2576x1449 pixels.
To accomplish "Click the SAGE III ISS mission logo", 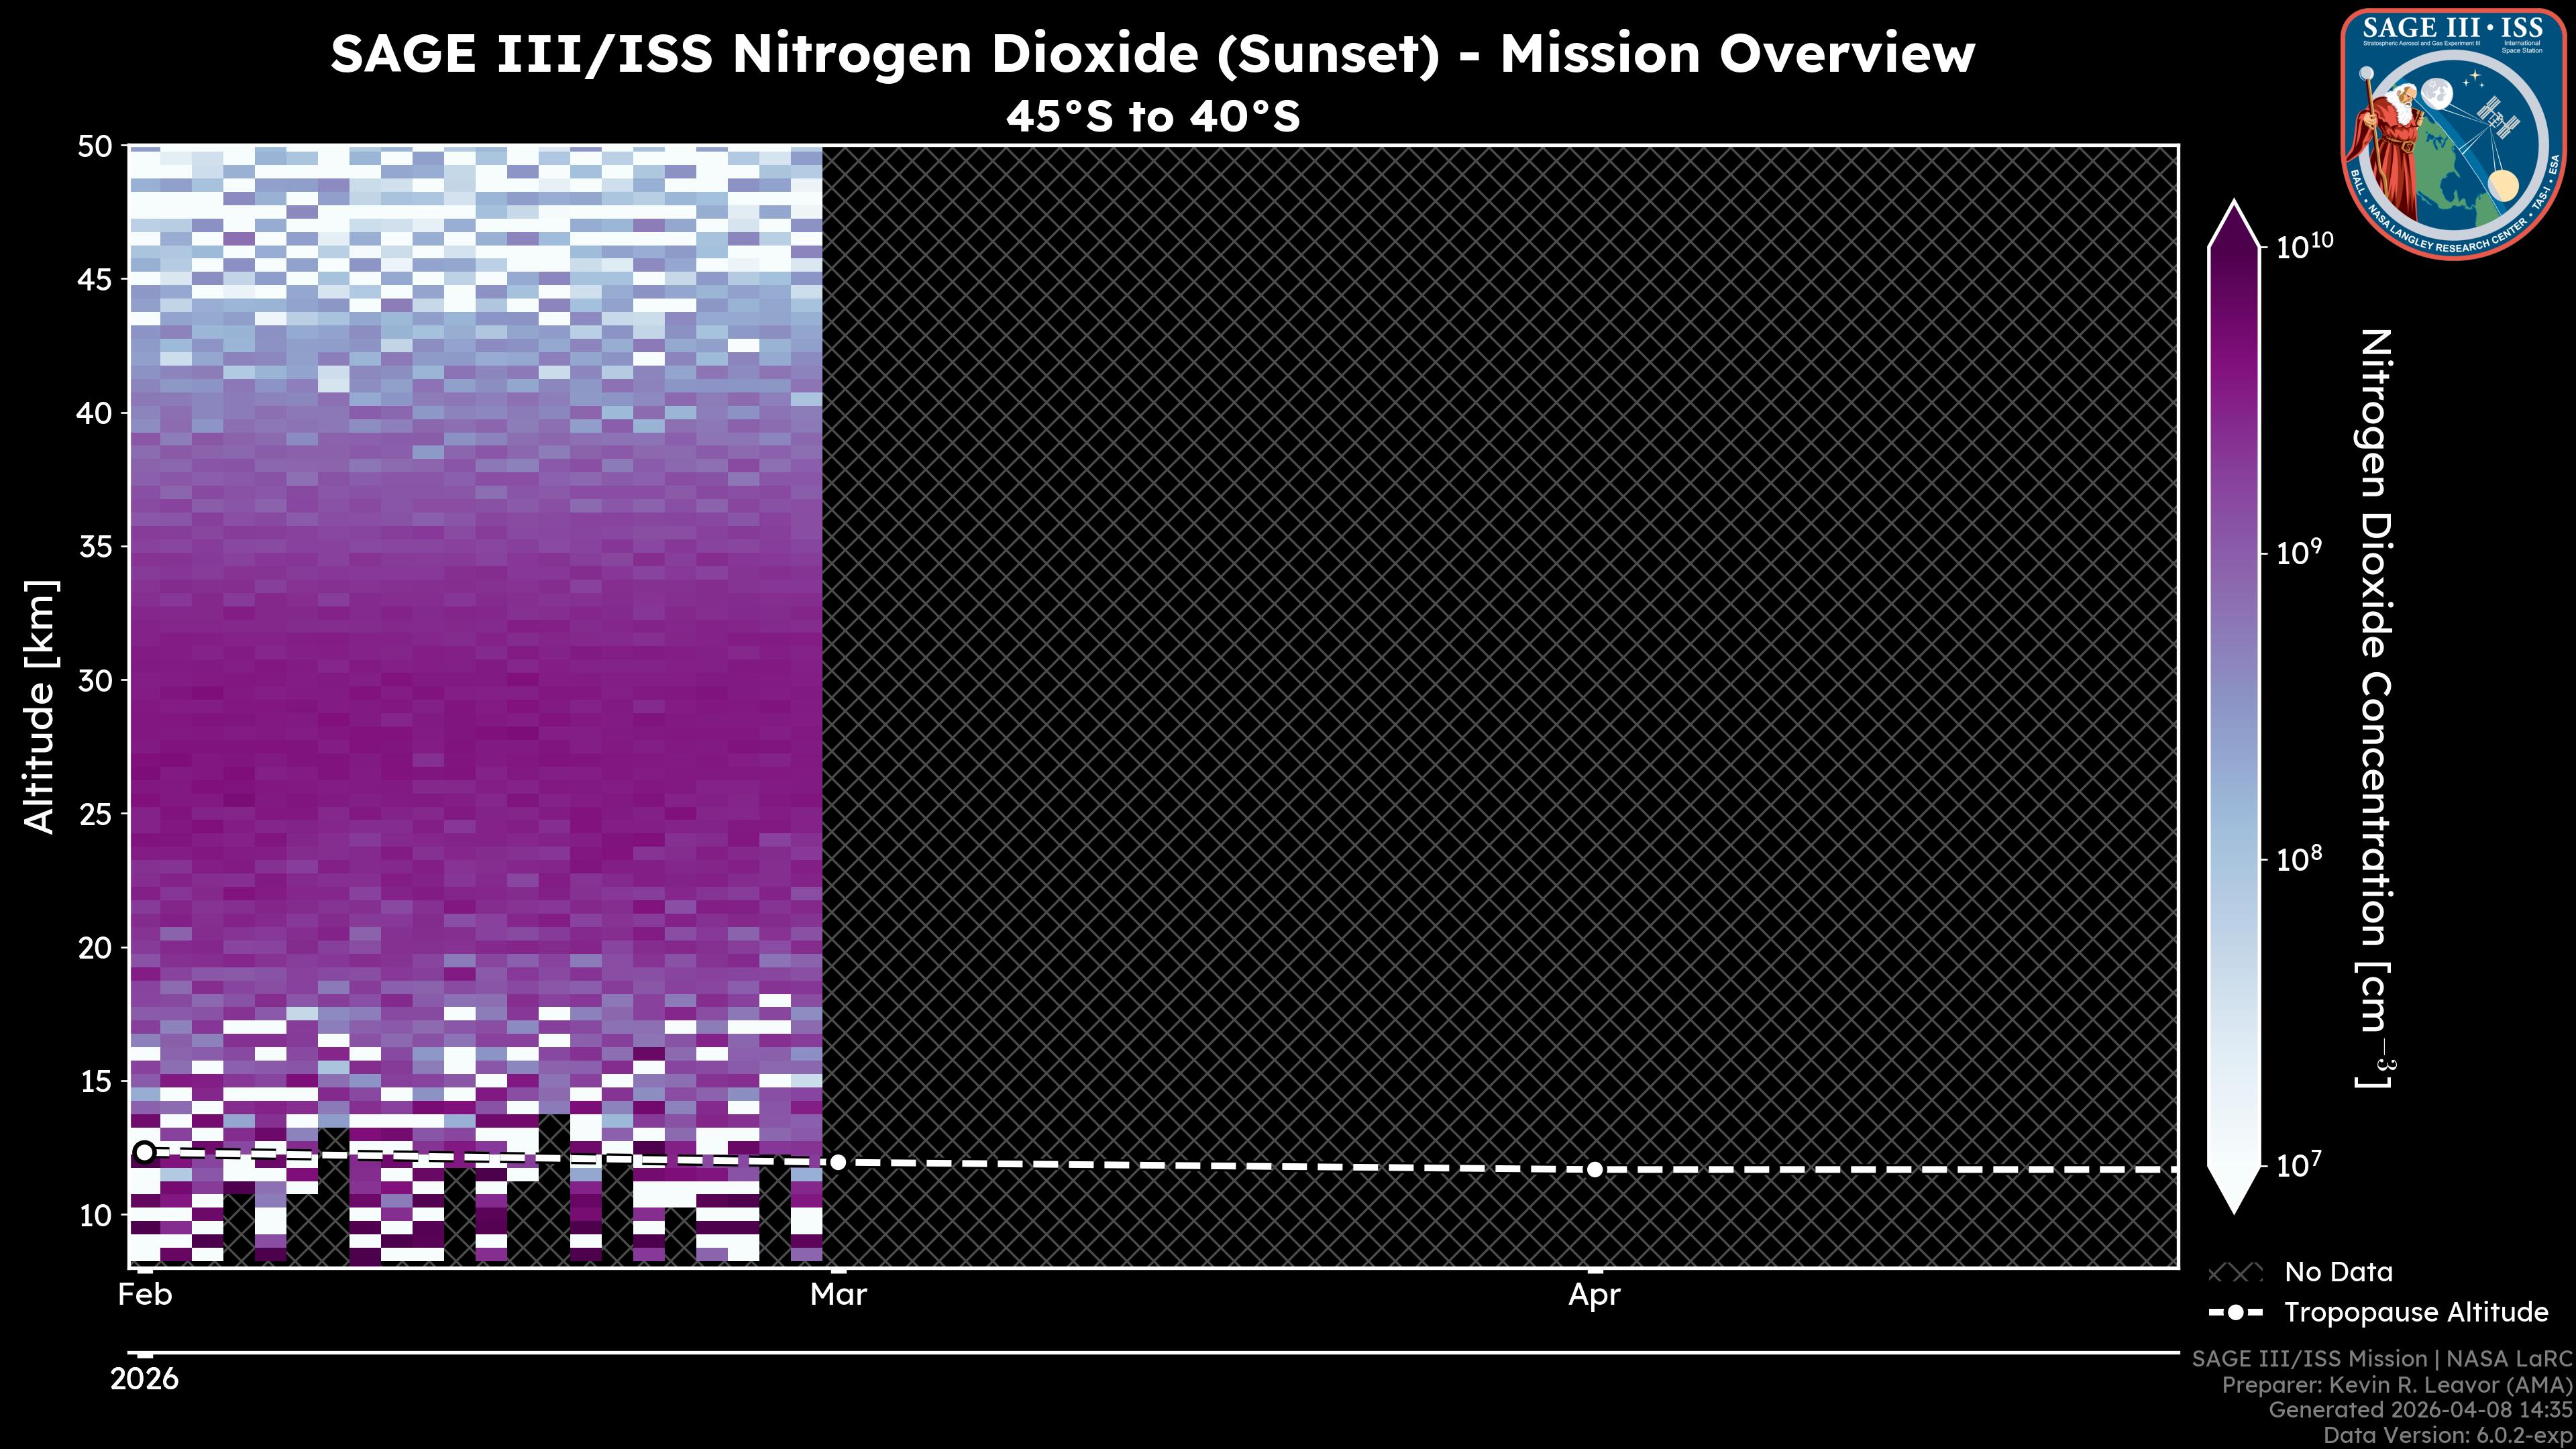I will click(x=2453, y=135).
